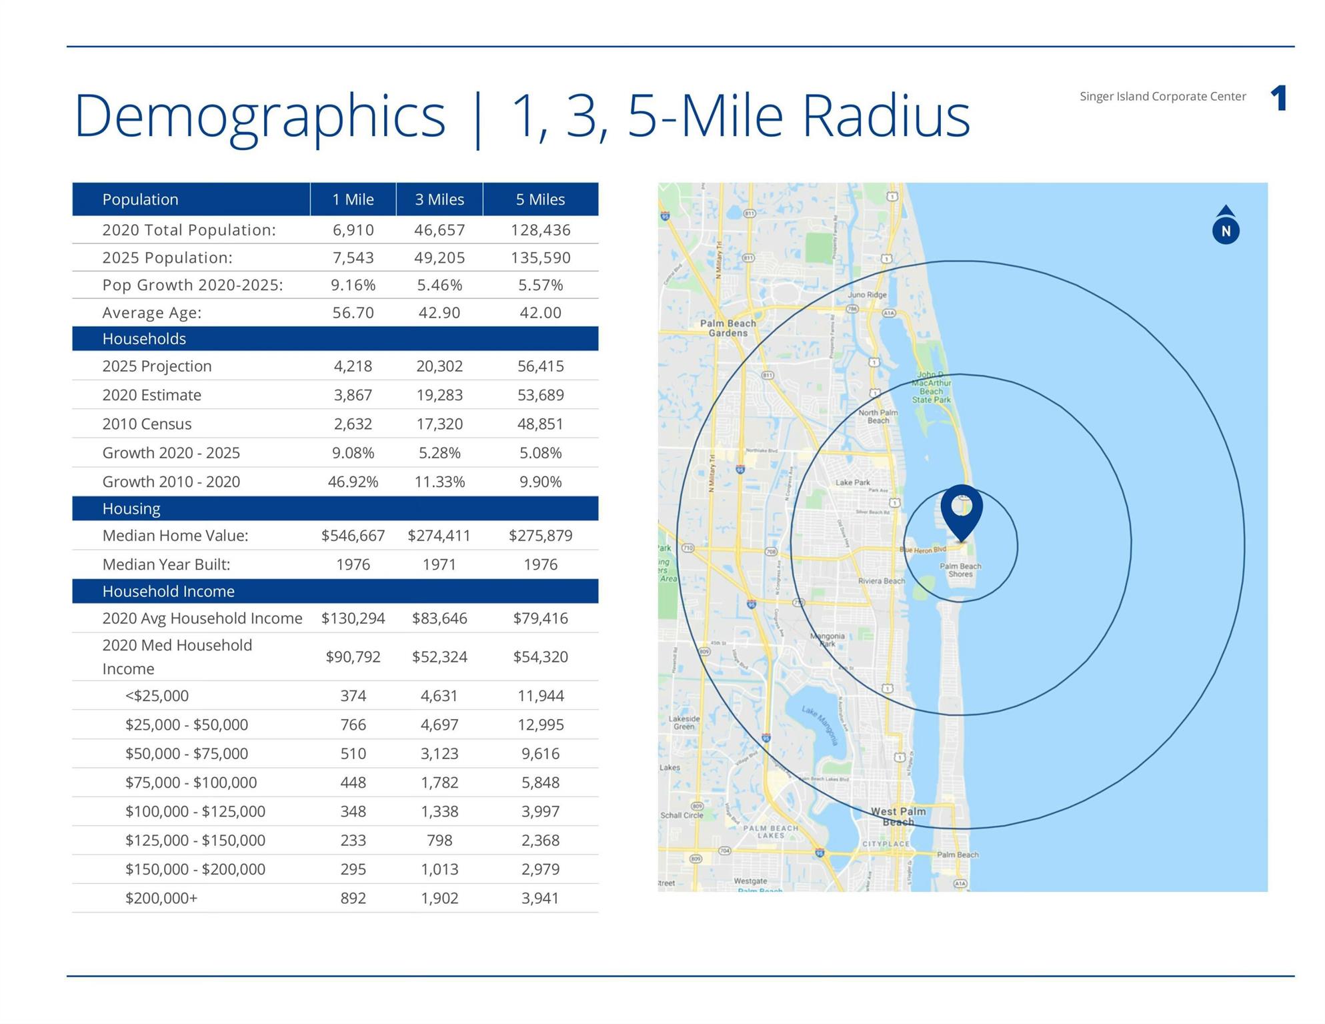The width and height of the screenshot is (1325, 1024).
Task: Click the page number 1 in header
Action: coord(1278,98)
